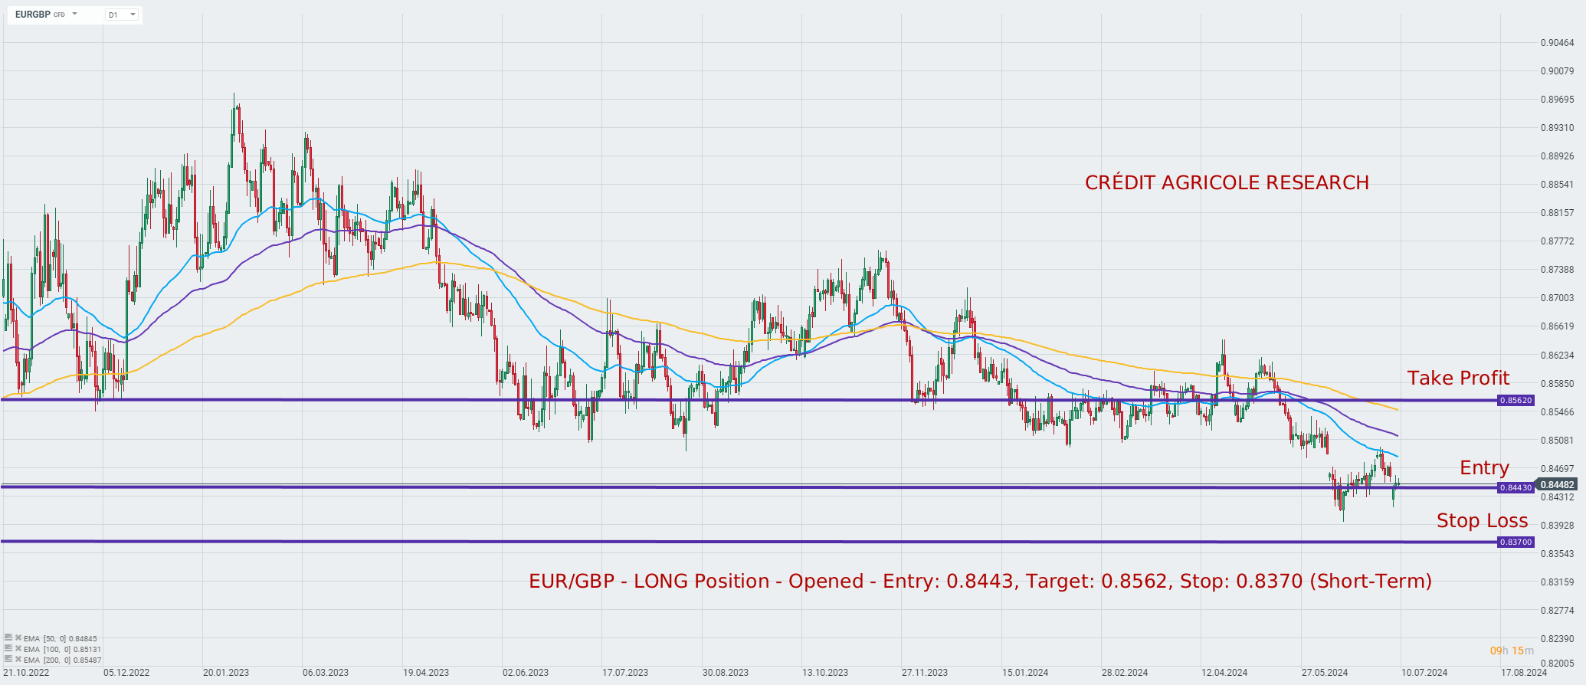
Task: Click the 02.06.2023 date on time axis
Action: coord(526,673)
